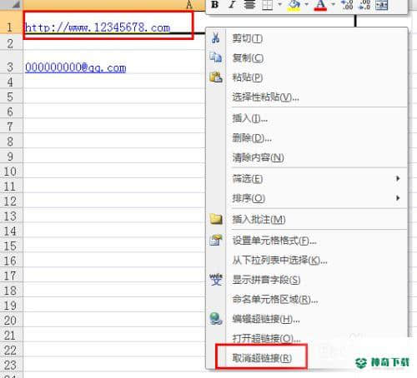Viewport: 417px width, 378px height.
Task: Open fill color dropdown arrow
Action: [306, 4]
